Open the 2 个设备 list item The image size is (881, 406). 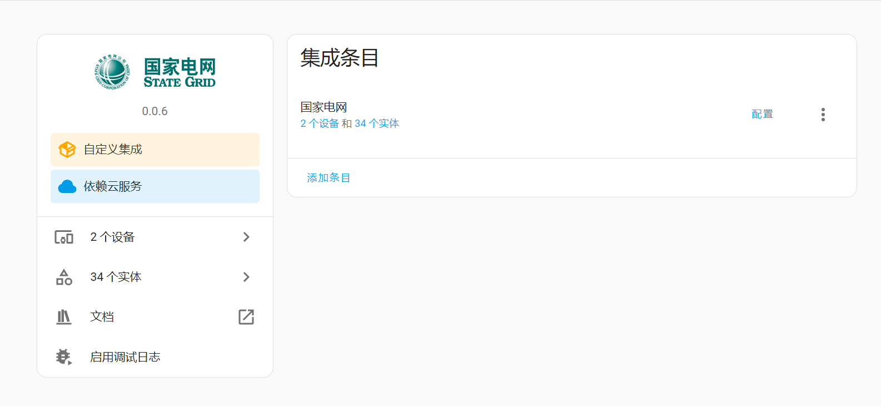point(155,237)
